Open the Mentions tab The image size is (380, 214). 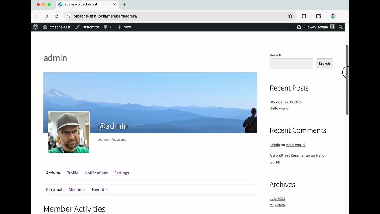click(77, 189)
